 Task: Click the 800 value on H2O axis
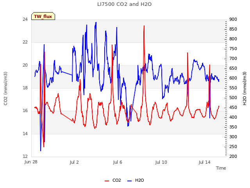(233, 39)
